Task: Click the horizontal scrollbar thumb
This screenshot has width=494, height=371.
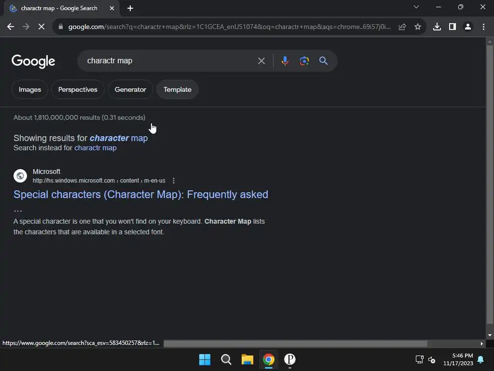Action: 296,343
